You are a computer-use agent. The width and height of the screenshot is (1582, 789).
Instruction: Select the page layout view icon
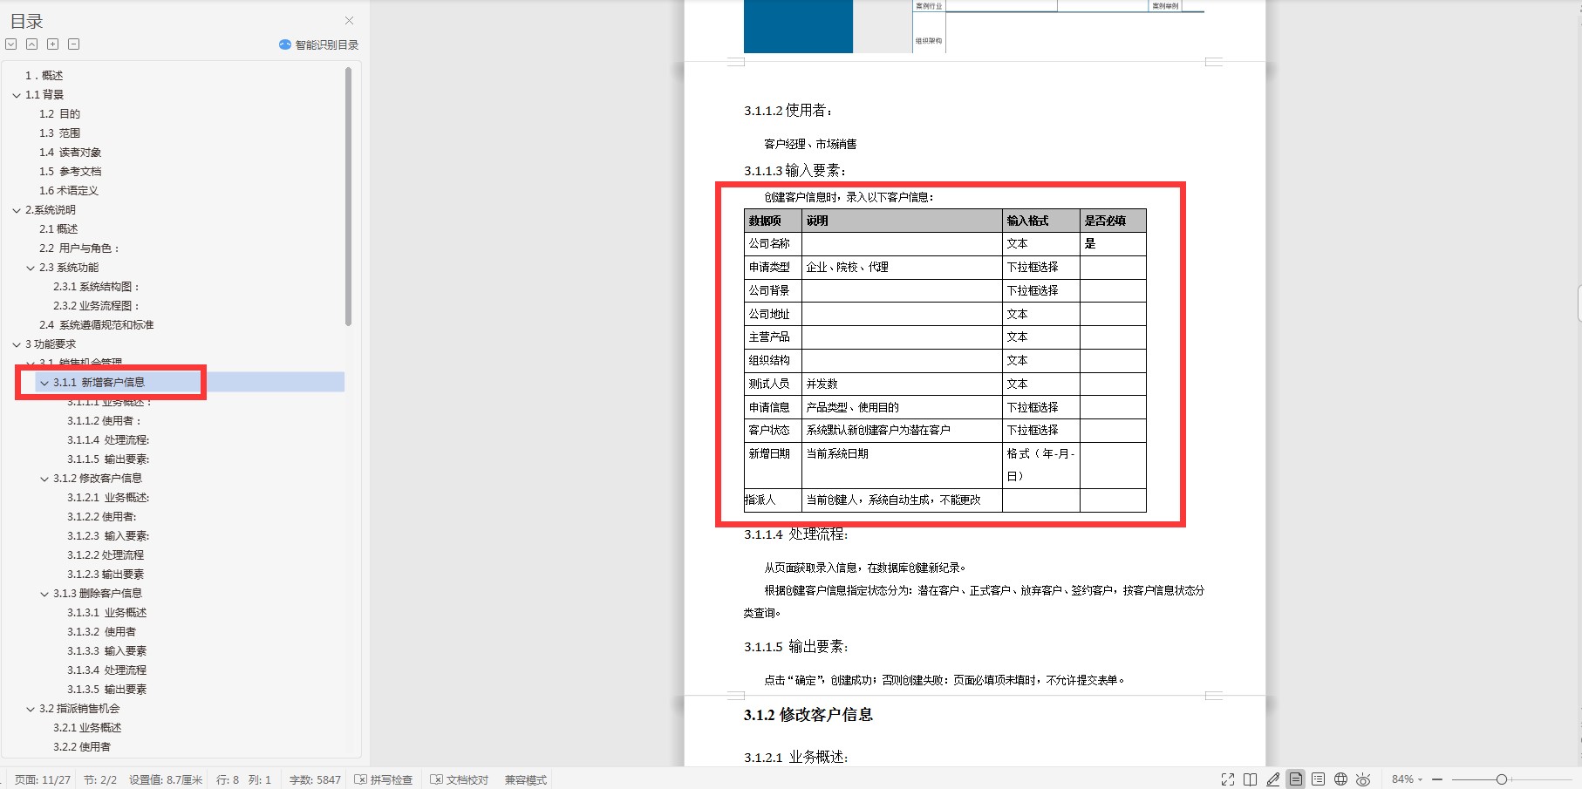pos(1296,779)
